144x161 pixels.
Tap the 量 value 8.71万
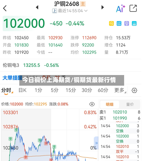(x=122, y=52)
